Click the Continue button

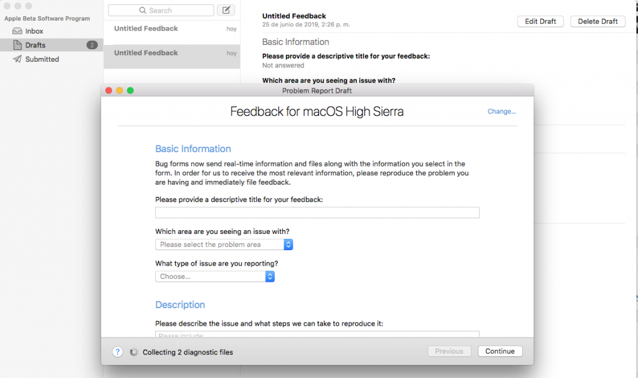(500, 351)
